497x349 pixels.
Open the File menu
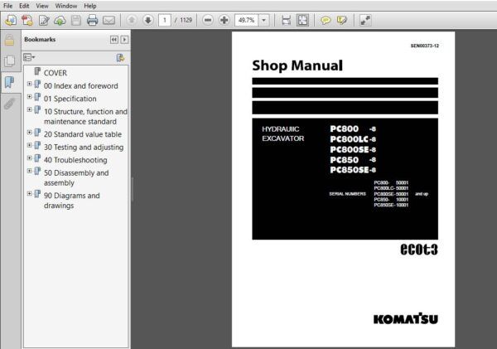(8, 6)
